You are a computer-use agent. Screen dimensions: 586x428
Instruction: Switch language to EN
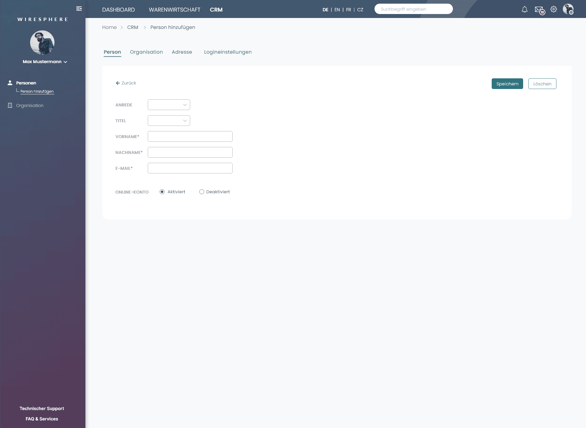coord(337,10)
